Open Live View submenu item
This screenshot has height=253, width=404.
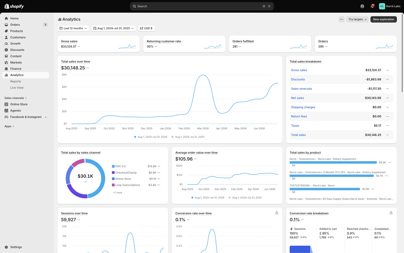17,88
